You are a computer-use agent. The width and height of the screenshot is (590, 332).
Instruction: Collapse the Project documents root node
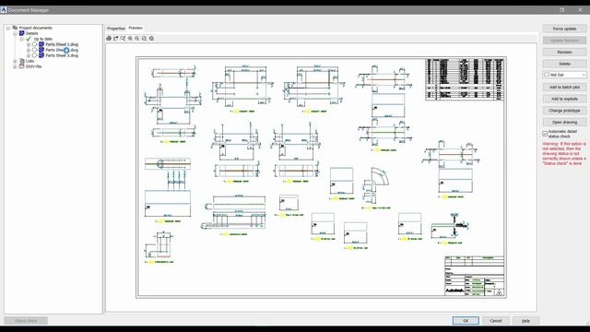coord(8,28)
